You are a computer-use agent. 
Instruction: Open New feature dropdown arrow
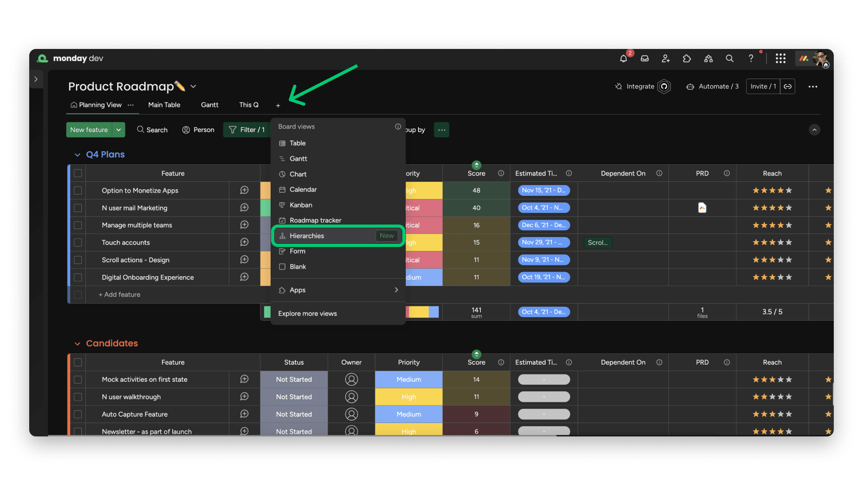tap(119, 130)
